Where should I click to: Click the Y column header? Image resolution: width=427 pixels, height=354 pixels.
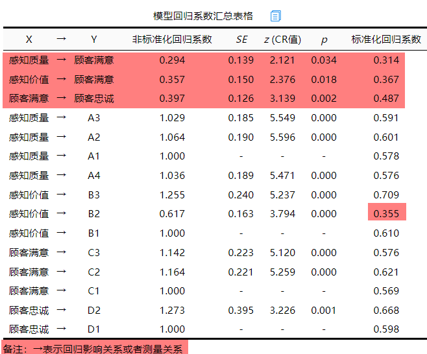[x=94, y=39]
